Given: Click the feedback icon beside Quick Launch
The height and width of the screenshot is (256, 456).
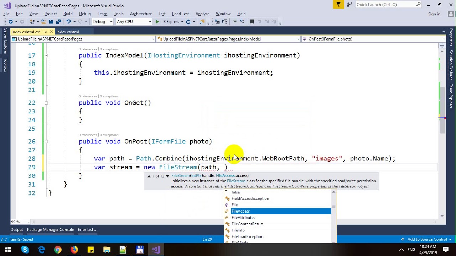Looking at the screenshot, I should pos(349,5).
